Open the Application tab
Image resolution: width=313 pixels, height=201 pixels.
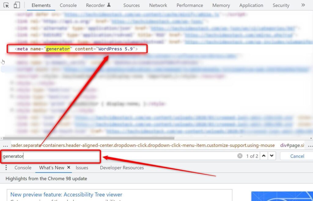pos(251,5)
